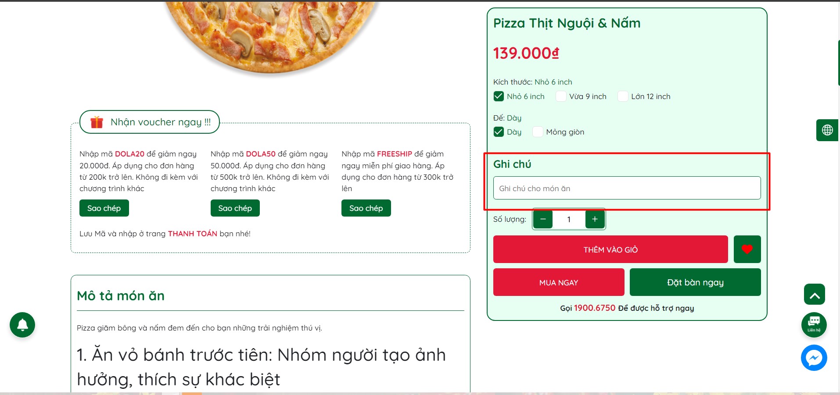Focus the Ghi chú cho món ăn field
The width and height of the screenshot is (840, 395).
627,188
